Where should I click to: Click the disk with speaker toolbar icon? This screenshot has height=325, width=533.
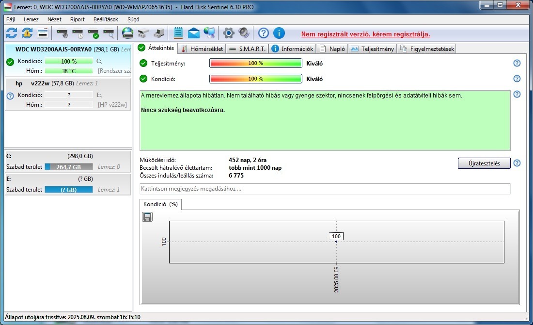point(62,33)
